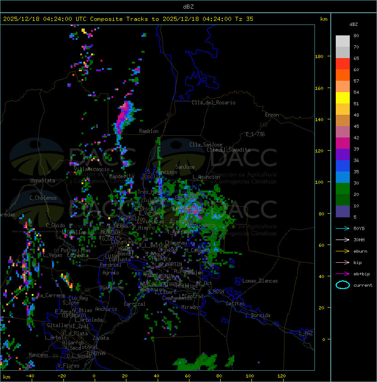Click the Clla.del_Rosario place label
Image resolution: width=377 pixels, height=382 pixels.
coord(213,103)
